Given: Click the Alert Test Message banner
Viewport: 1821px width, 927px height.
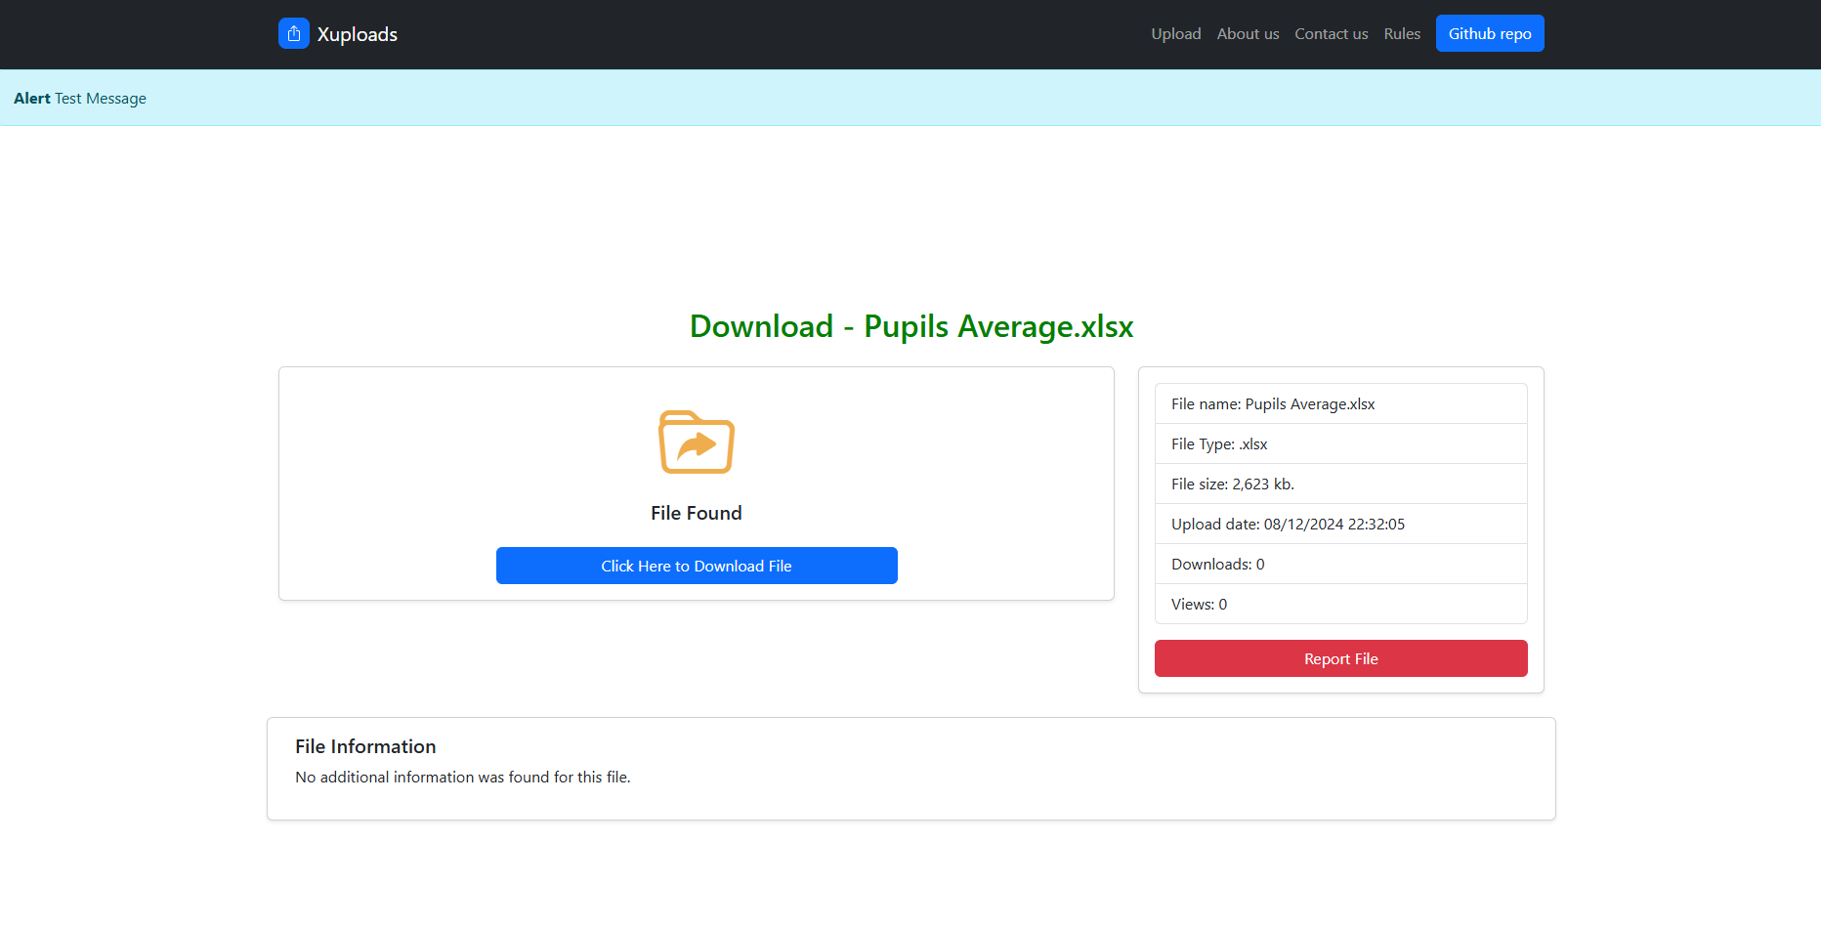Looking at the screenshot, I should pyautogui.click(x=80, y=98).
